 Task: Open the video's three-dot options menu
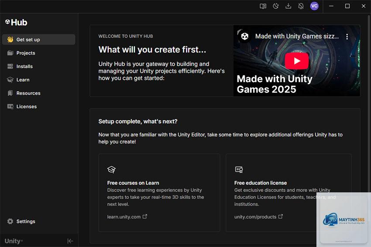[347, 37]
